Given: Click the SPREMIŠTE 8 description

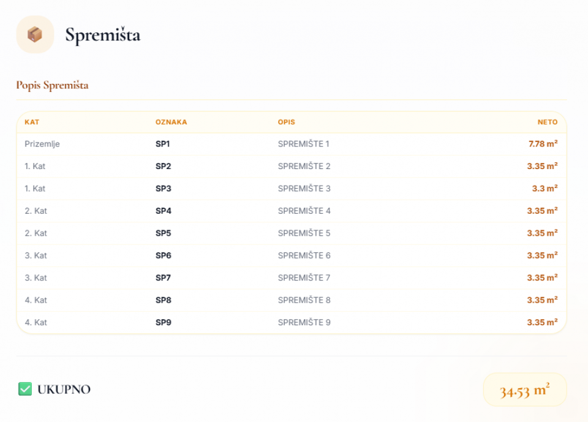Looking at the screenshot, I should click(x=304, y=300).
